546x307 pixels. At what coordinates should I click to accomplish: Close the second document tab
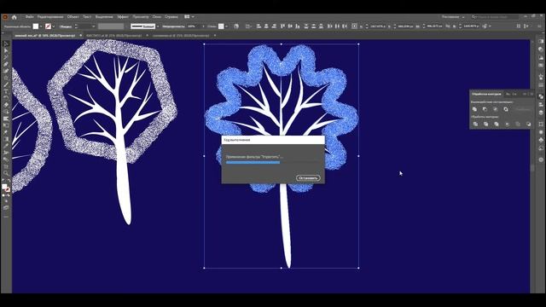148,36
